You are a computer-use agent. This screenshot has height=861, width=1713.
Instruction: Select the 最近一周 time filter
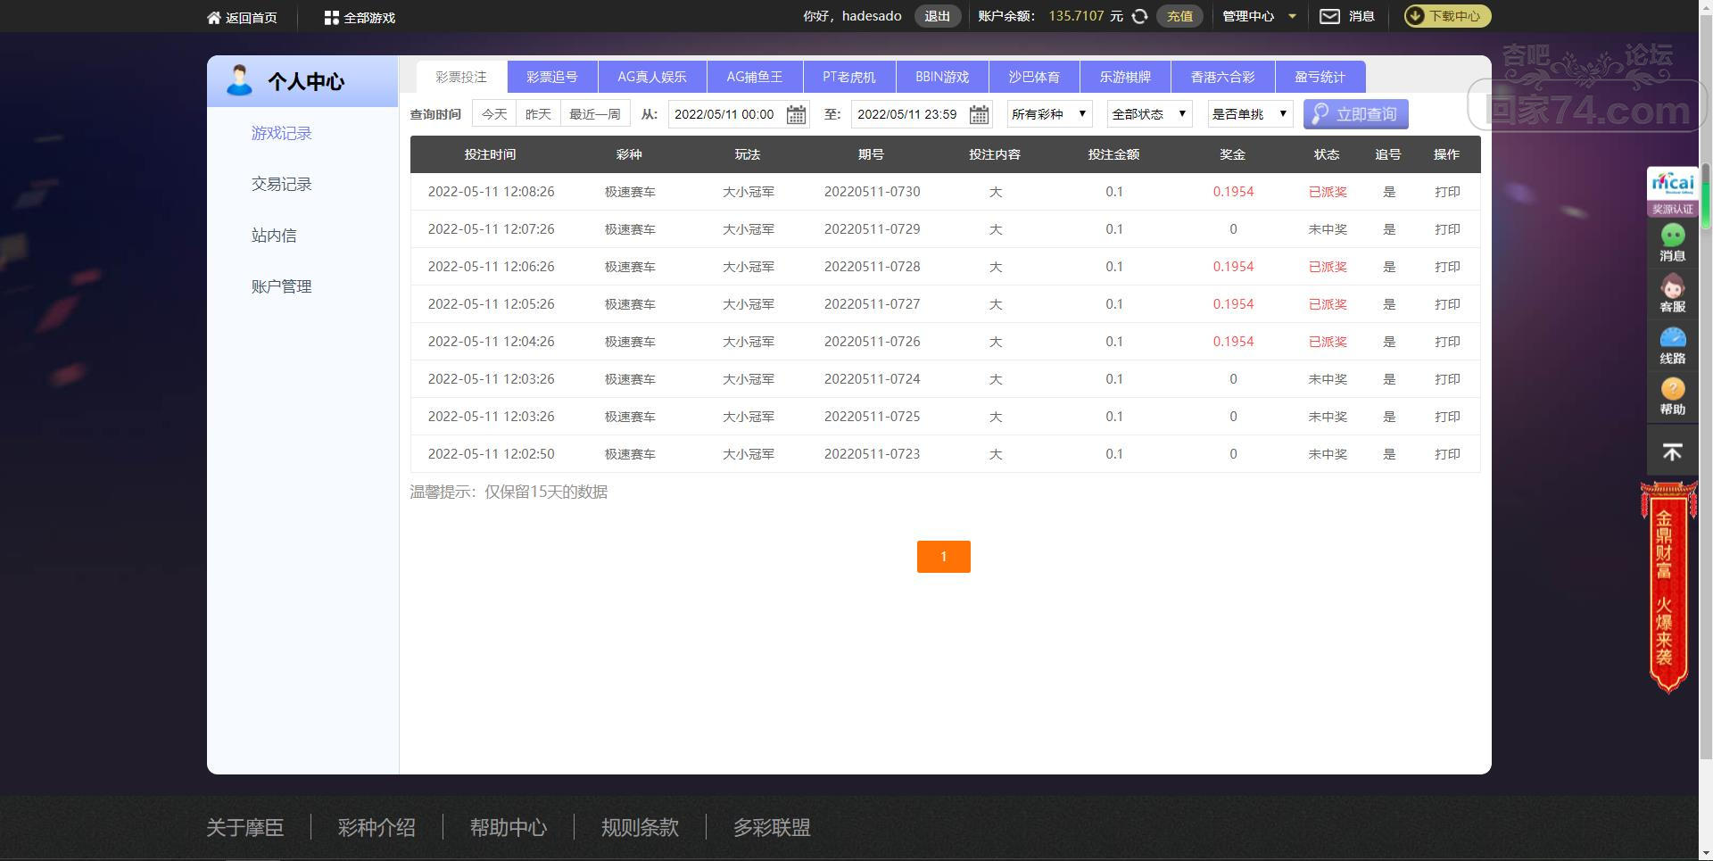click(x=594, y=114)
